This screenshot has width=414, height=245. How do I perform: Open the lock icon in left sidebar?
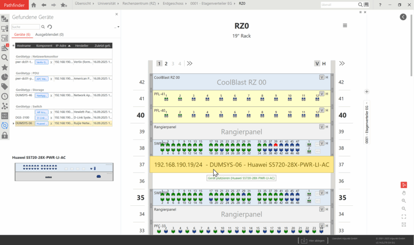[5, 135]
